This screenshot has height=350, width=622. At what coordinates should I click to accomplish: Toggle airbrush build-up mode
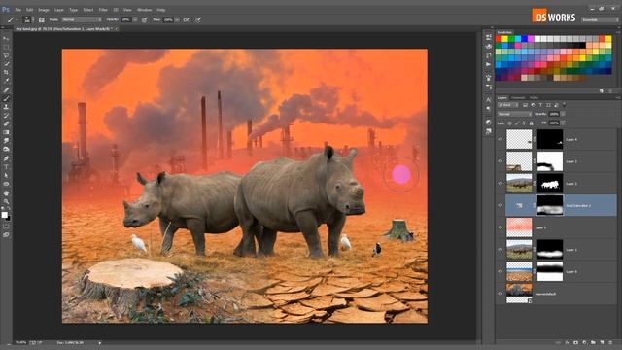(x=186, y=19)
